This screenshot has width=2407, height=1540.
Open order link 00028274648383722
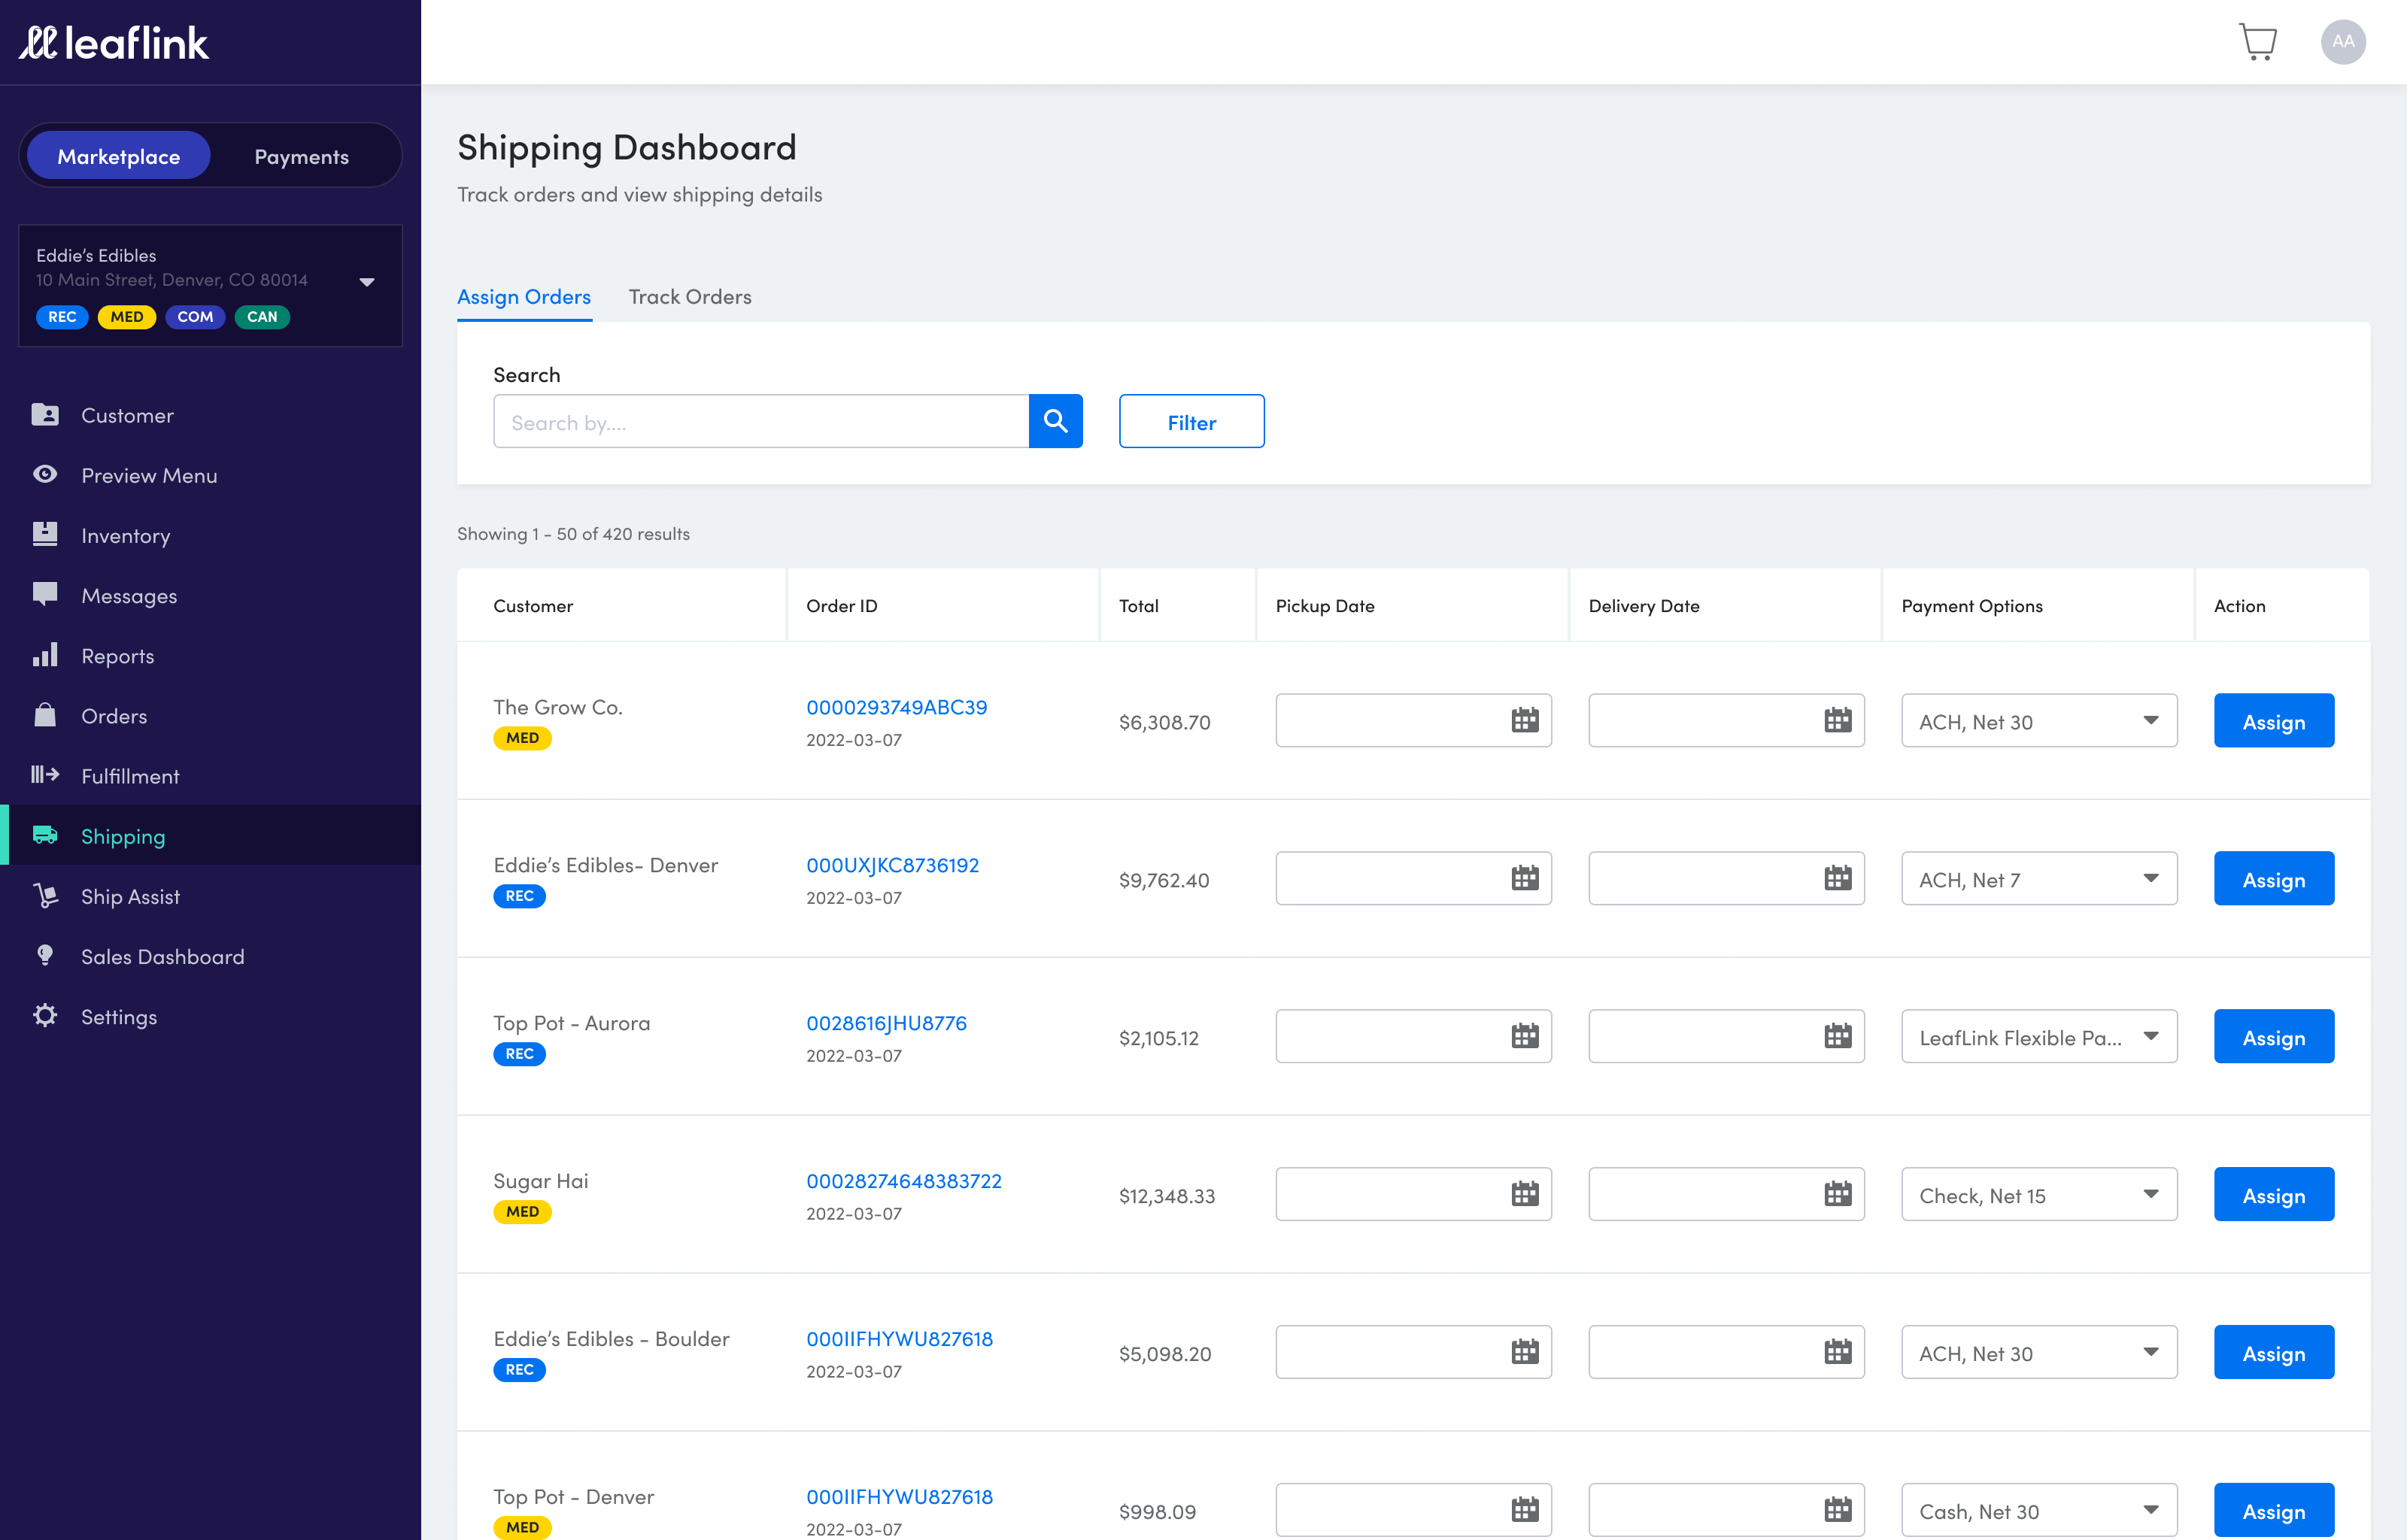[x=903, y=1181]
